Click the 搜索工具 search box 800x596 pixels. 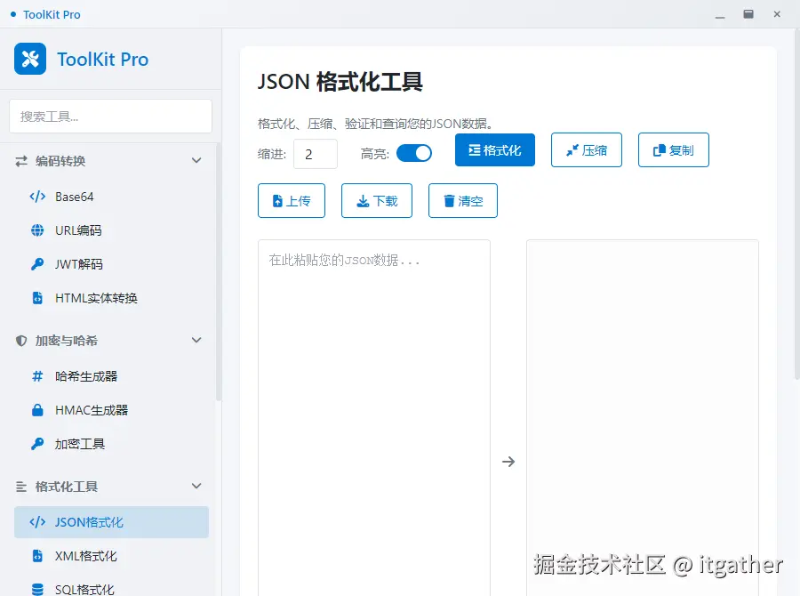(110, 116)
